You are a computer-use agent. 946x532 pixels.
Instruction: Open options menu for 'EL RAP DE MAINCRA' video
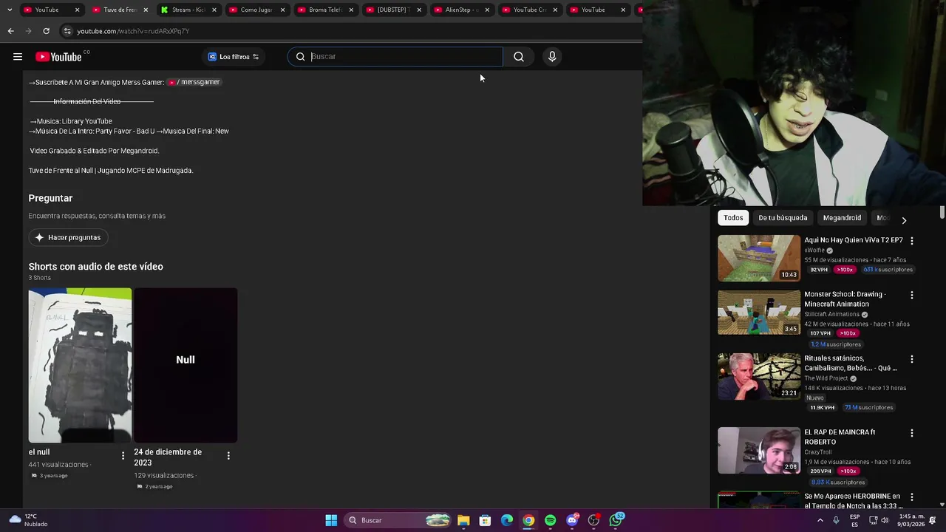pyautogui.click(x=911, y=433)
